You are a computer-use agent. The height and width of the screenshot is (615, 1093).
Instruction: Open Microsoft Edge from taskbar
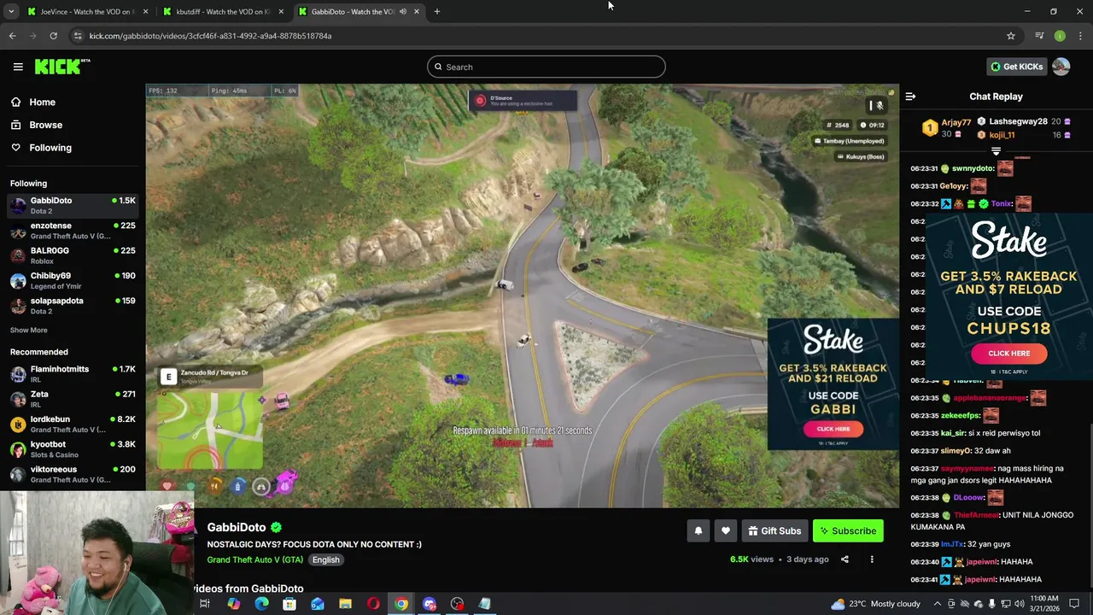point(261,604)
